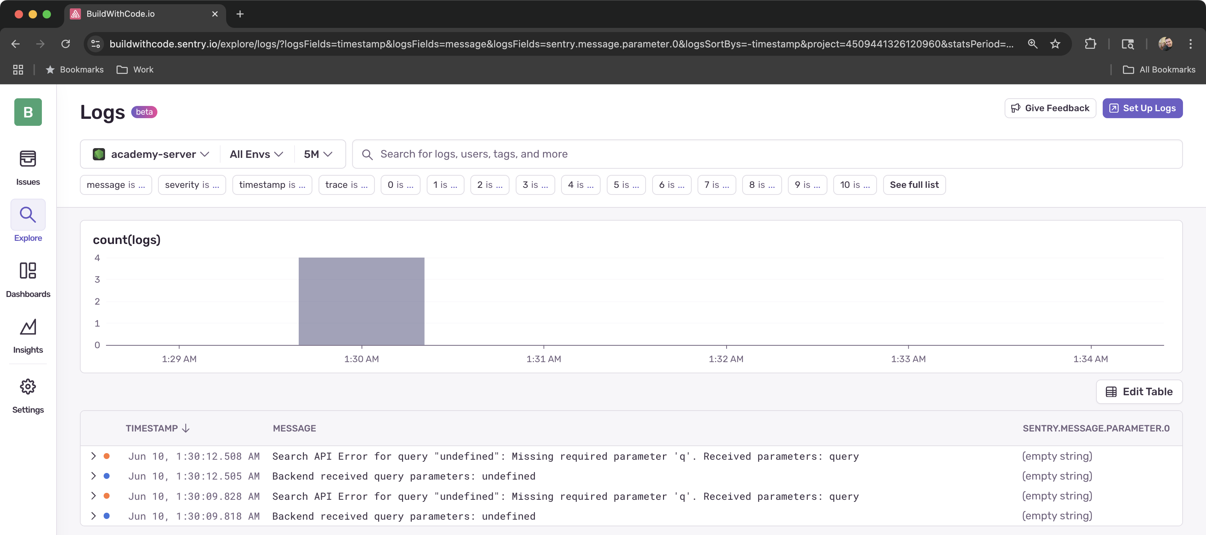Click the orange severity dot at 1:30:12.508
The image size is (1206, 535).
point(107,456)
